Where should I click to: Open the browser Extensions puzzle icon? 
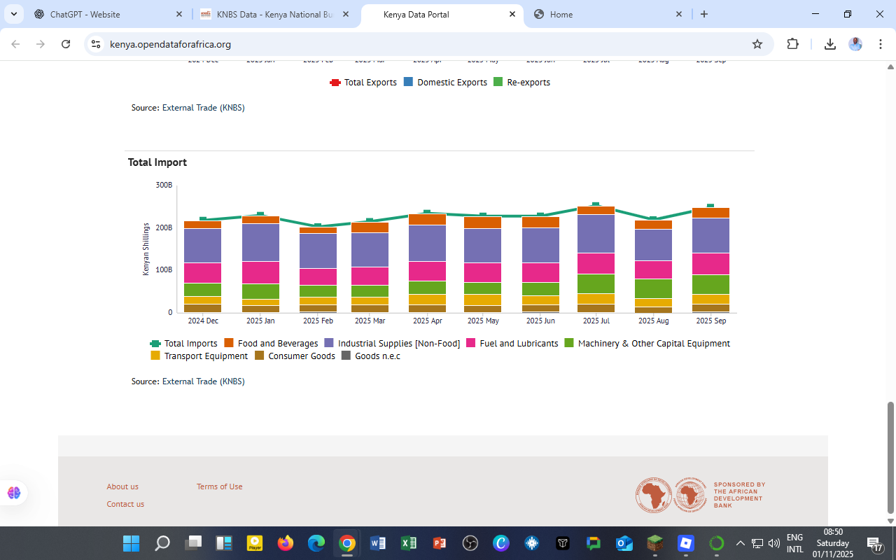click(x=792, y=43)
